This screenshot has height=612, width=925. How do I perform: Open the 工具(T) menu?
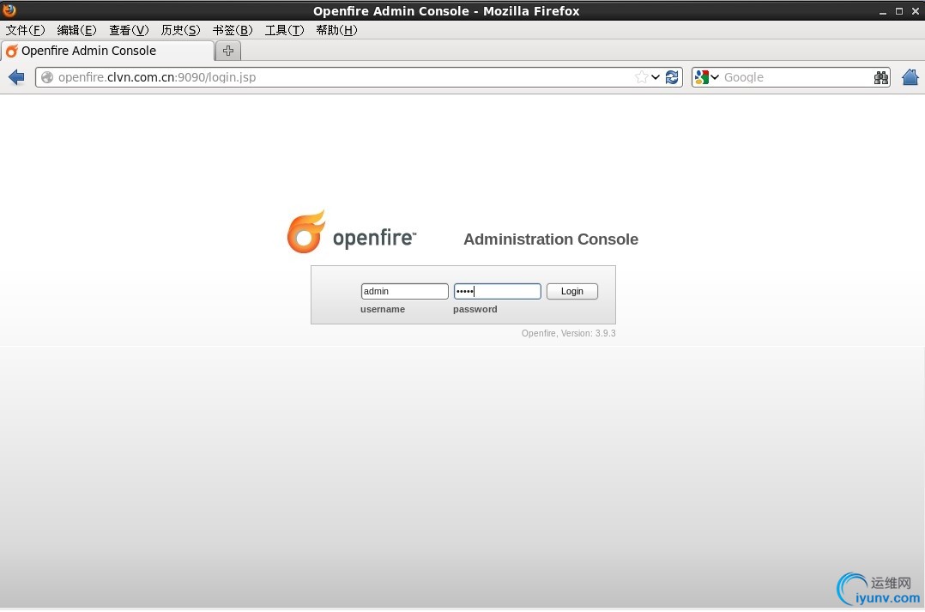click(284, 30)
